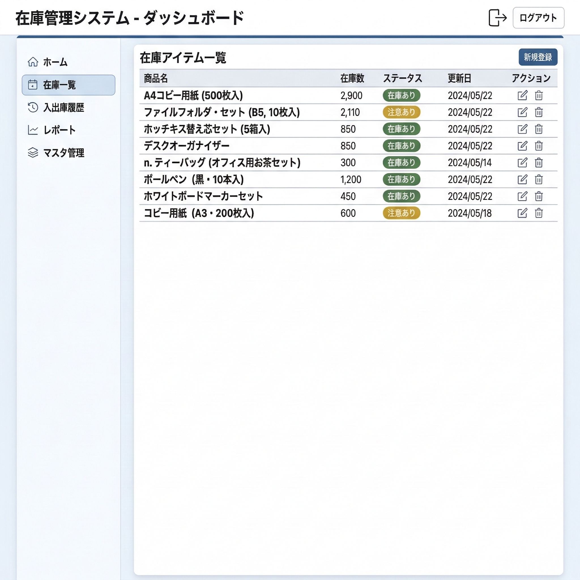Viewport: 580px width, 580px height.
Task: Edit the A4コピー用紙 item with pencil icon
Action: click(x=522, y=95)
